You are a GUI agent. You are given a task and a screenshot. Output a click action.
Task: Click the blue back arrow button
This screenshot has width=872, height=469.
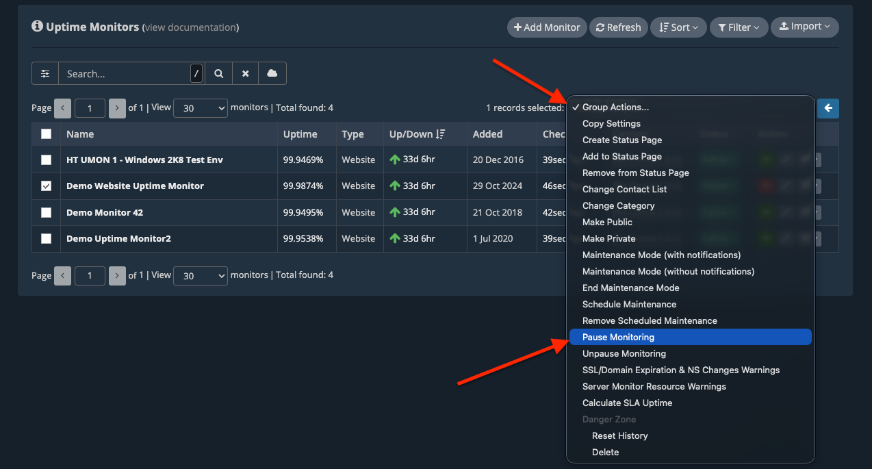[x=828, y=108]
